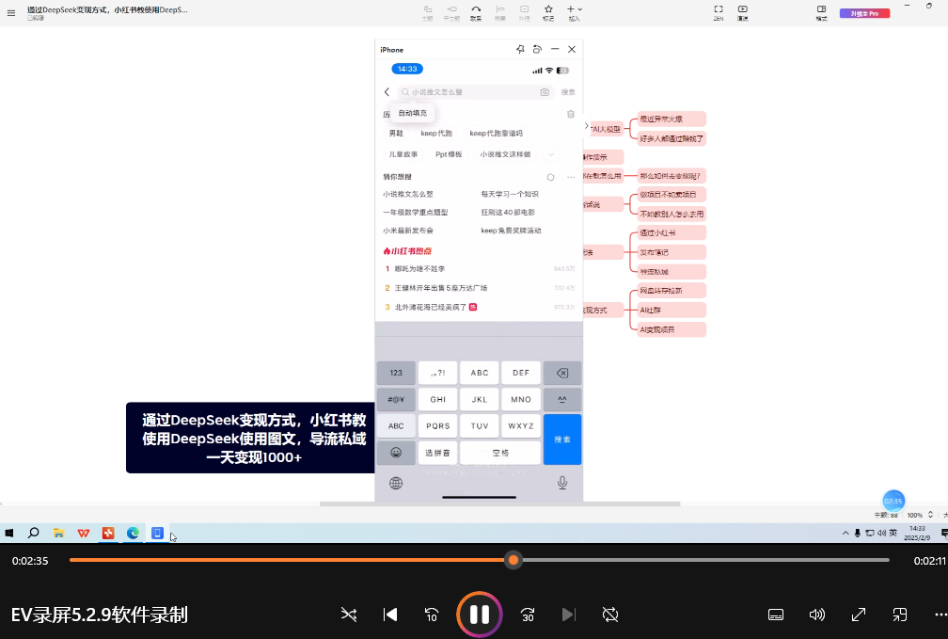Tap the 搜索 text next to the search bar

click(x=568, y=92)
